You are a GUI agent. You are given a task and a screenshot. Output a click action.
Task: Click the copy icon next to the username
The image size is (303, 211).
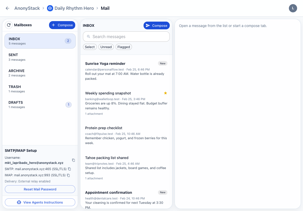tap(73, 160)
